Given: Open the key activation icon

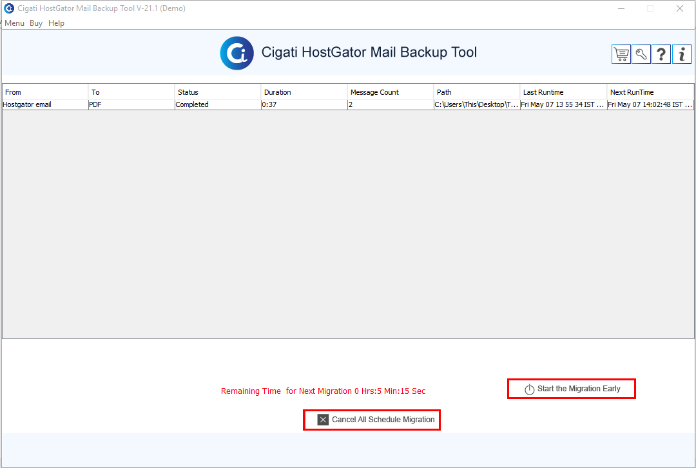Looking at the screenshot, I should (641, 54).
